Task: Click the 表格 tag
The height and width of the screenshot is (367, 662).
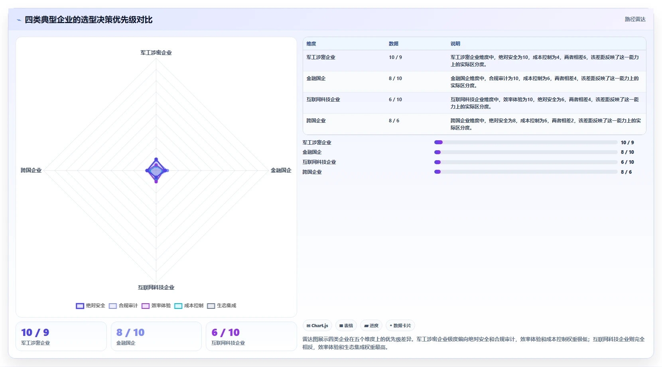Action: point(346,326)
